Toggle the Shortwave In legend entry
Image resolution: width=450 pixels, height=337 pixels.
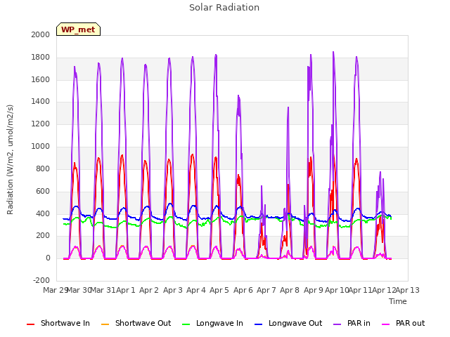(58, 323)
